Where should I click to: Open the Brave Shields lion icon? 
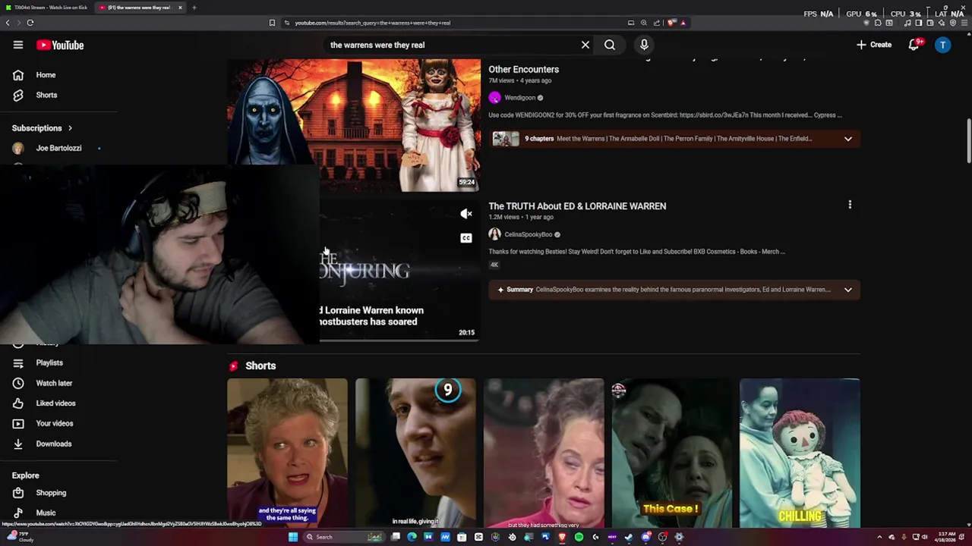coord(671,23)
